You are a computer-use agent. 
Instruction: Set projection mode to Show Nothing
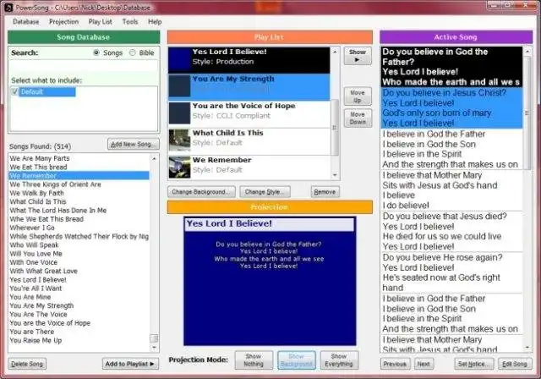(x=254, y=360)
